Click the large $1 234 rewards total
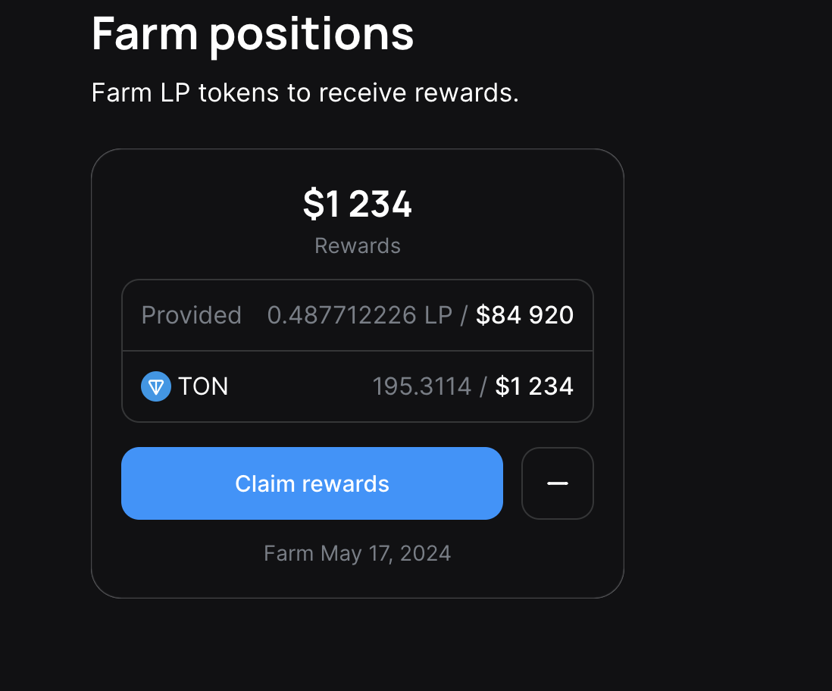Screen dimensions: 832x691 point(358,204)
